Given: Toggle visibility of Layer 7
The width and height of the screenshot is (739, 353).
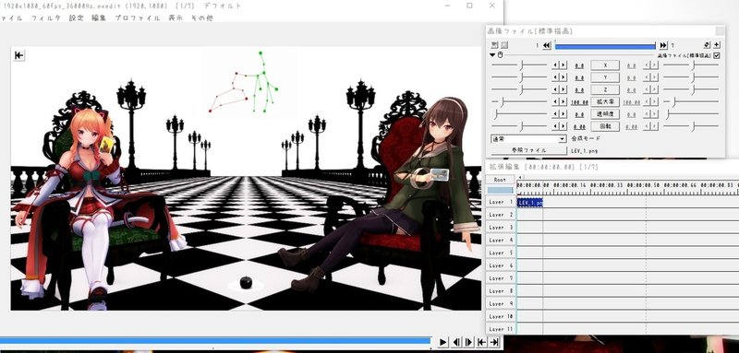Looking at the screenshot, I should point(501,278).
